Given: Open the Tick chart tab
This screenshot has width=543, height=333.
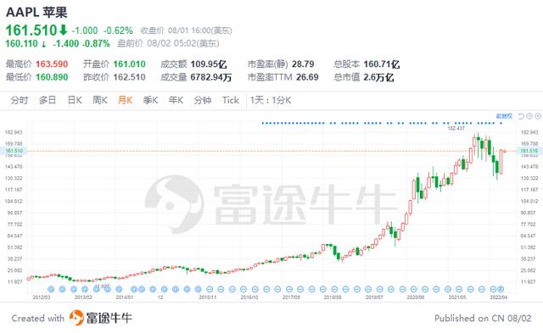Looking at the screenshot, I should click(231, 100).
